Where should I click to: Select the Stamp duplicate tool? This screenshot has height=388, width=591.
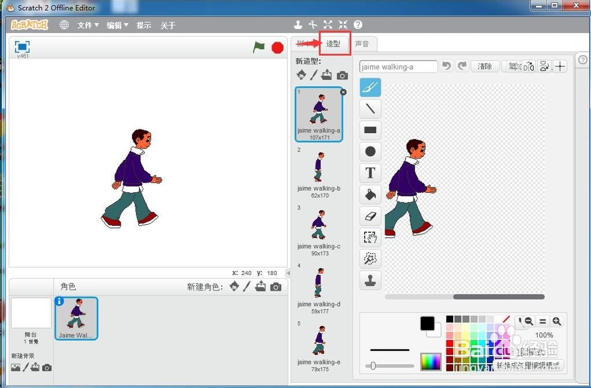coord(370,280)
